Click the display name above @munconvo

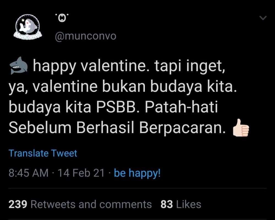pyautogui.click(x=62, y=19)
